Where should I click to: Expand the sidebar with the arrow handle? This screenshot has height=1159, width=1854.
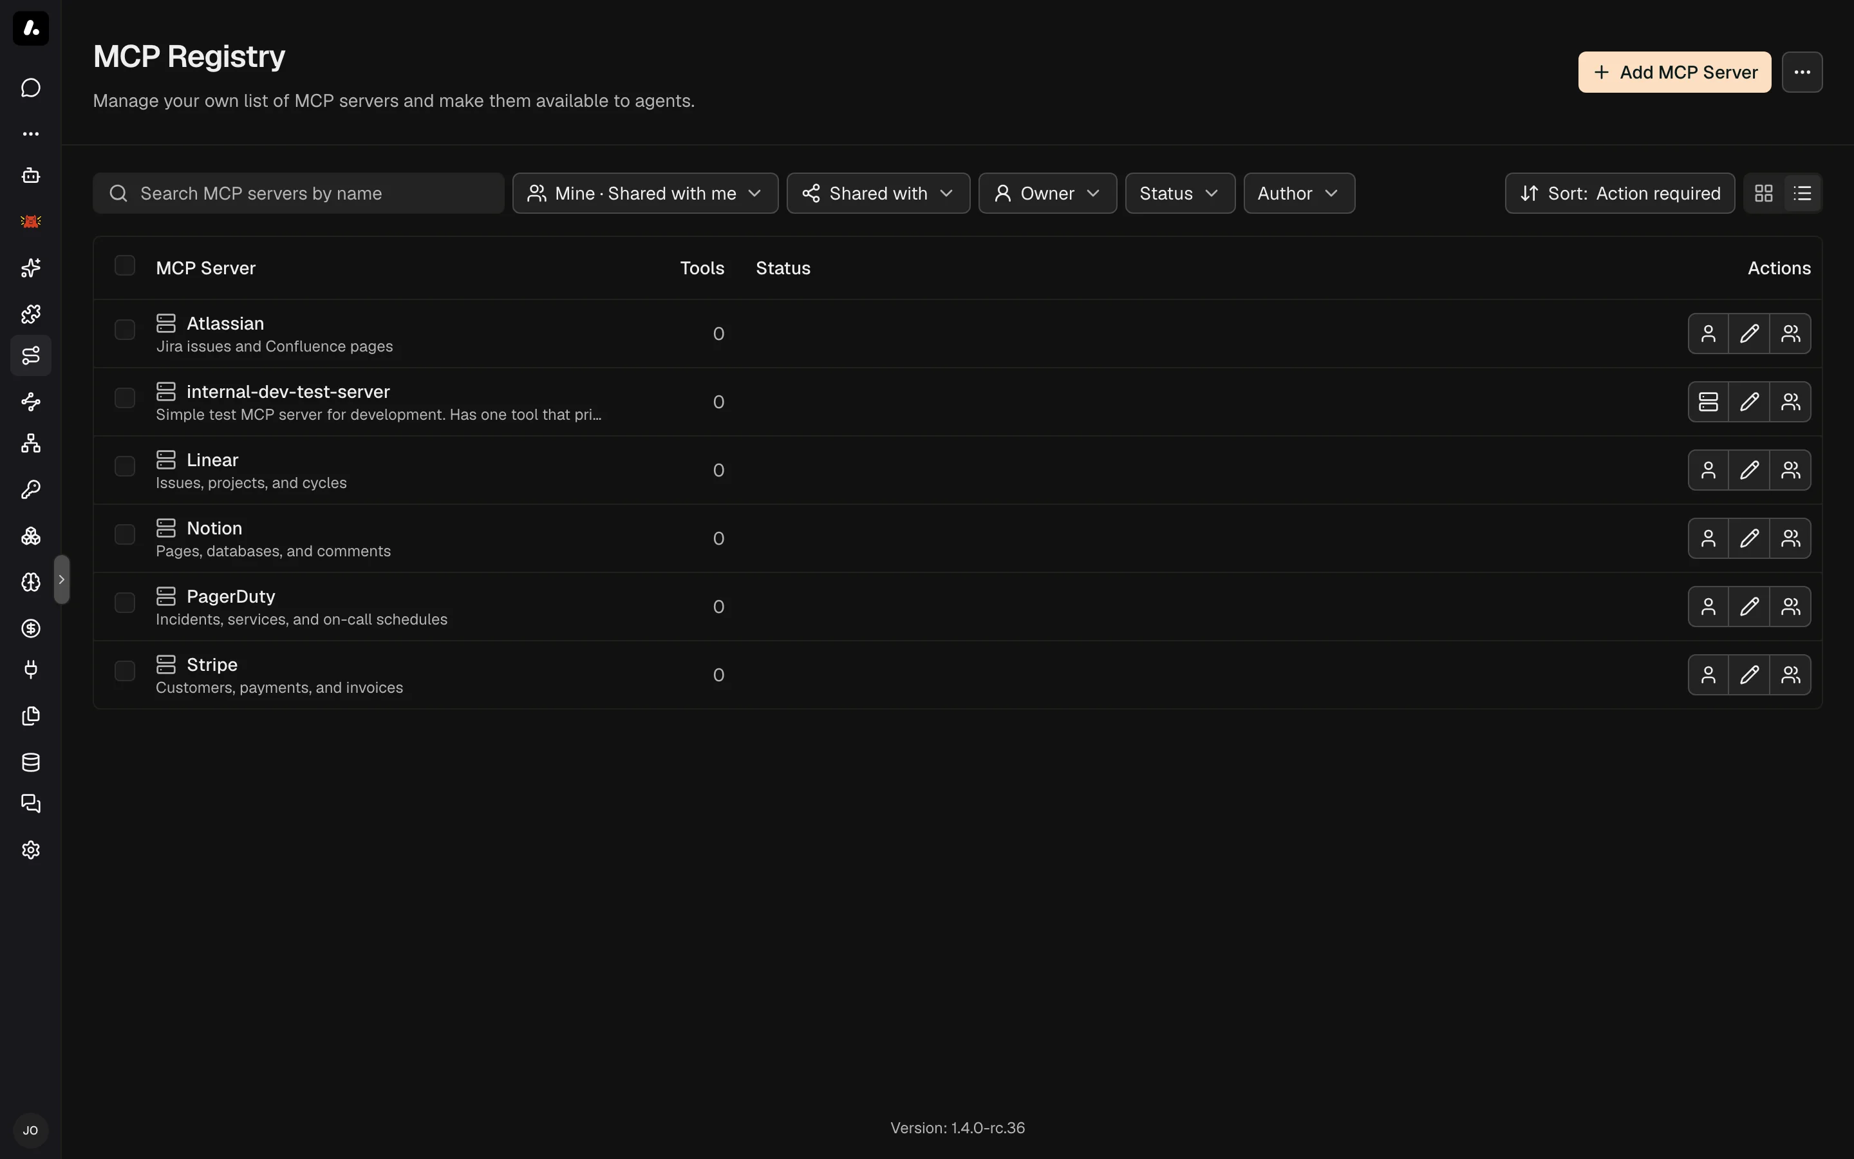(62, 579)
